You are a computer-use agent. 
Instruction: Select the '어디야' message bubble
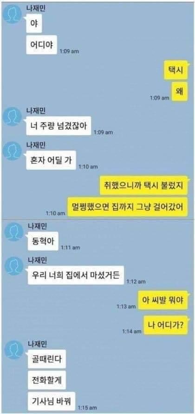point(41,45)
